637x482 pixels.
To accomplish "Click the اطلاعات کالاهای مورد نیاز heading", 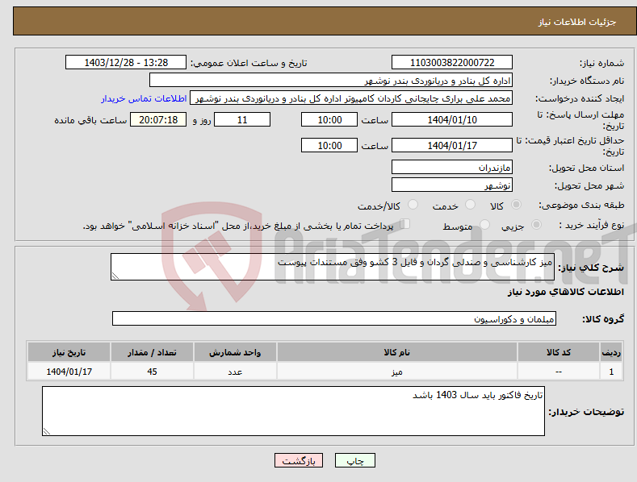I will pyautogui.click(x=565, y=292).
